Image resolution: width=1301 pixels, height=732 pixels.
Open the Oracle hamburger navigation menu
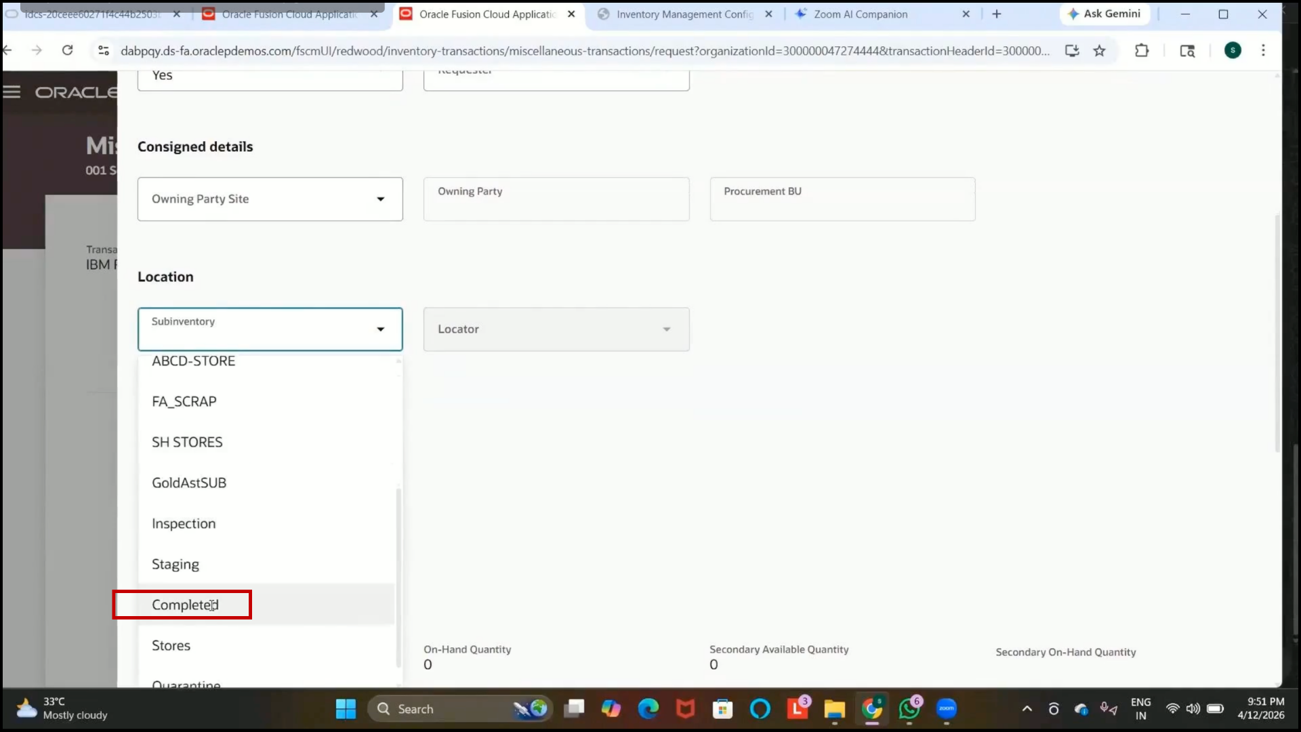click(12, 92)
